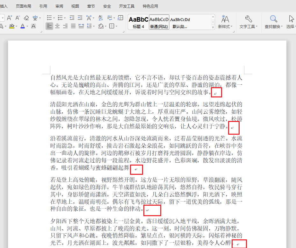Toggle character shading with the highlighted A

(x=33, y=26)
